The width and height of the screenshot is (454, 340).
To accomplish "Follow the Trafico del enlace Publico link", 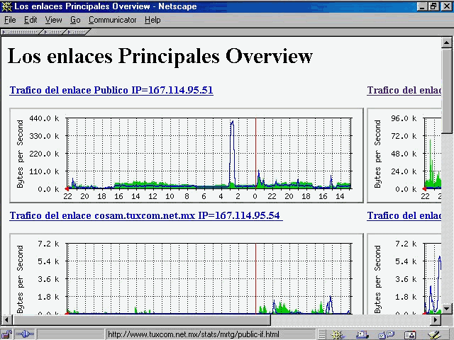I will coord(111,91).
